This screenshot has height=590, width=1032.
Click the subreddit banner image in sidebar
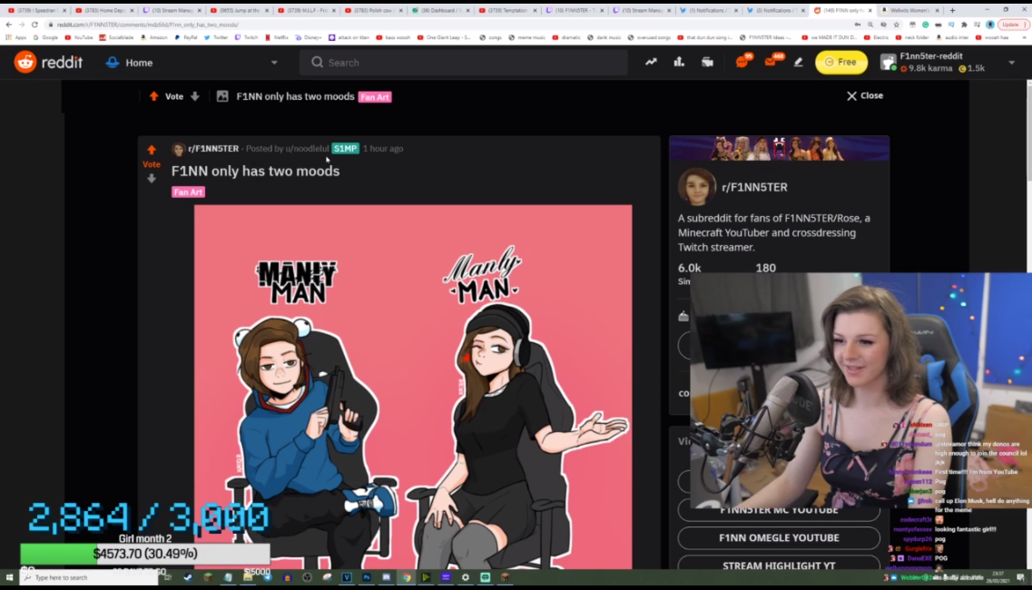tap(779, 148)
